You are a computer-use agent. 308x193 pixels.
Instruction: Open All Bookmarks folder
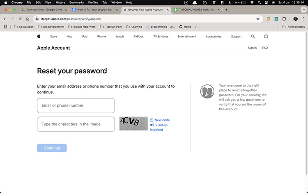pyautogui.click(x=294, y=27)
